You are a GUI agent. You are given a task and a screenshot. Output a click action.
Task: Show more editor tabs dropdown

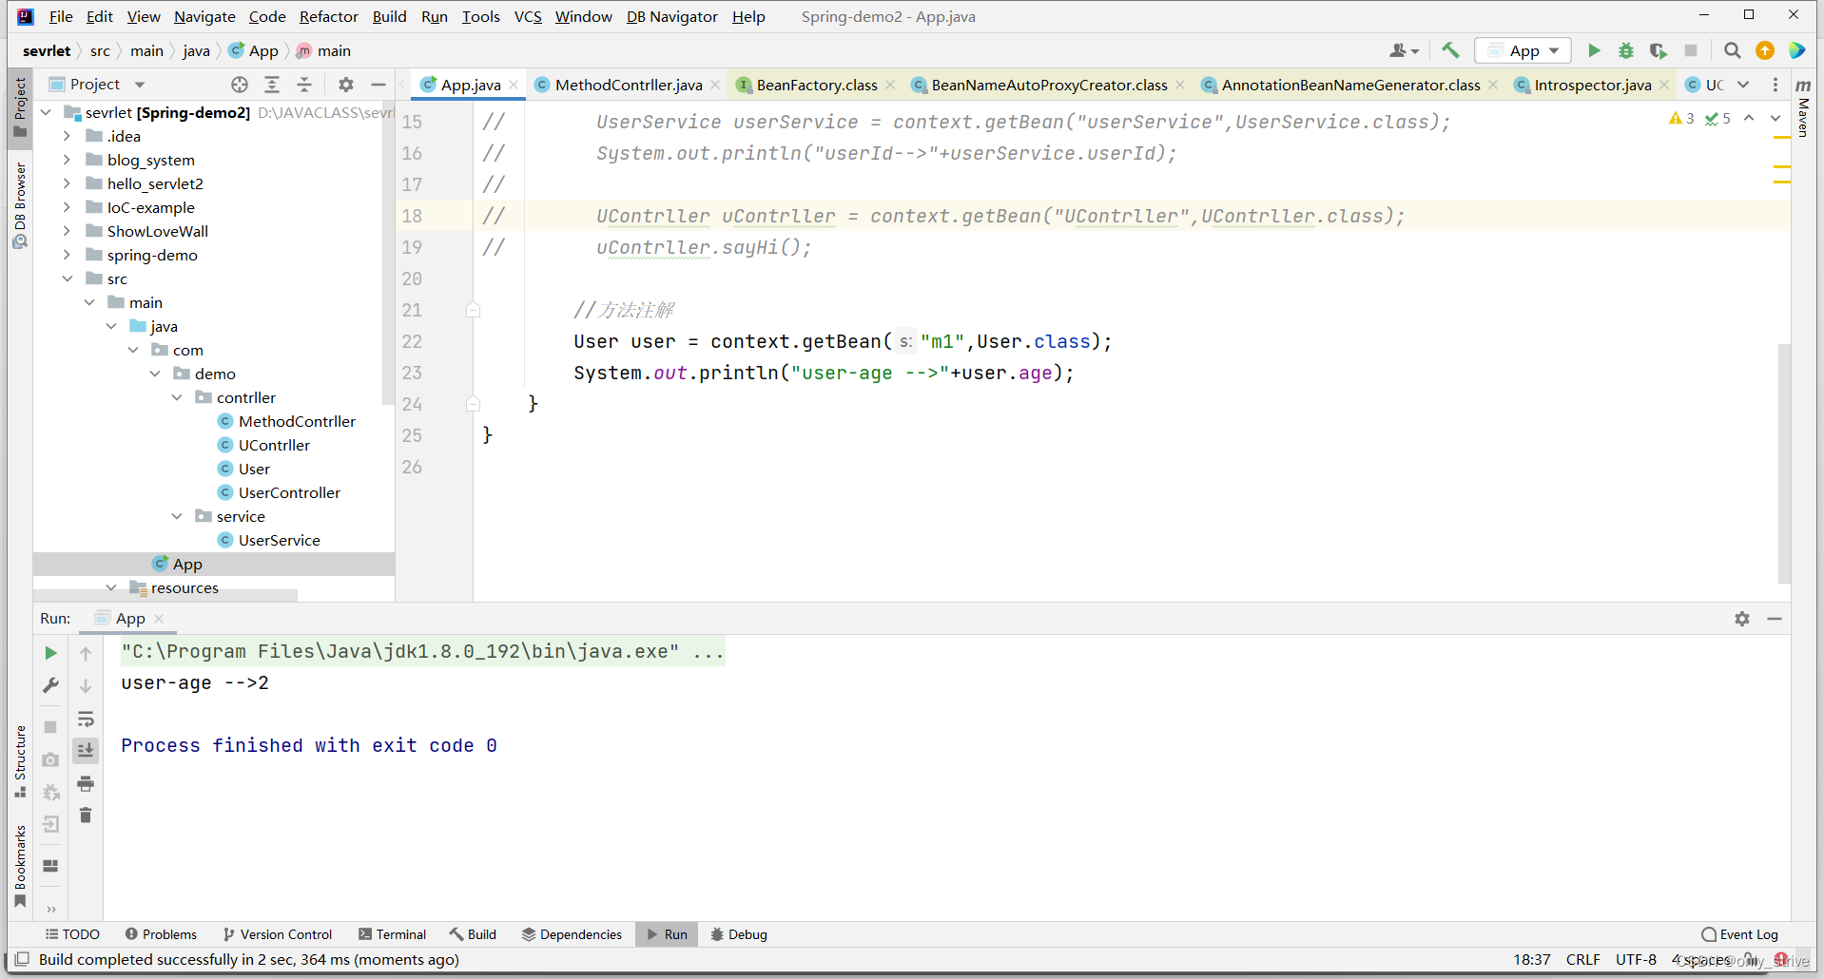pos(1743,85)
